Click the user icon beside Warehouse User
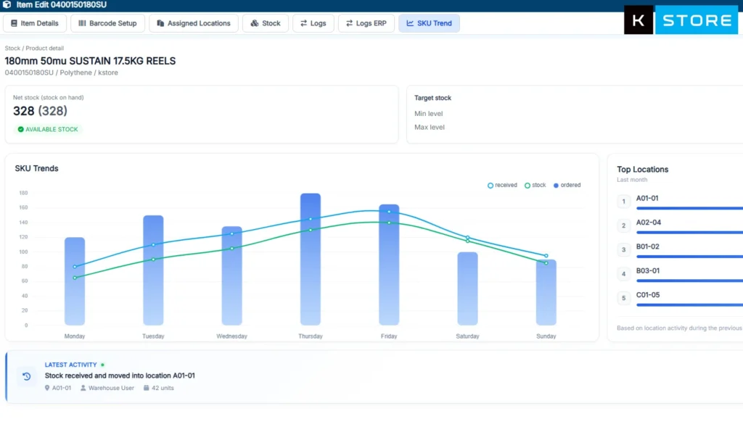The width and height of the screenshot is (743, 448). point(83,388)
